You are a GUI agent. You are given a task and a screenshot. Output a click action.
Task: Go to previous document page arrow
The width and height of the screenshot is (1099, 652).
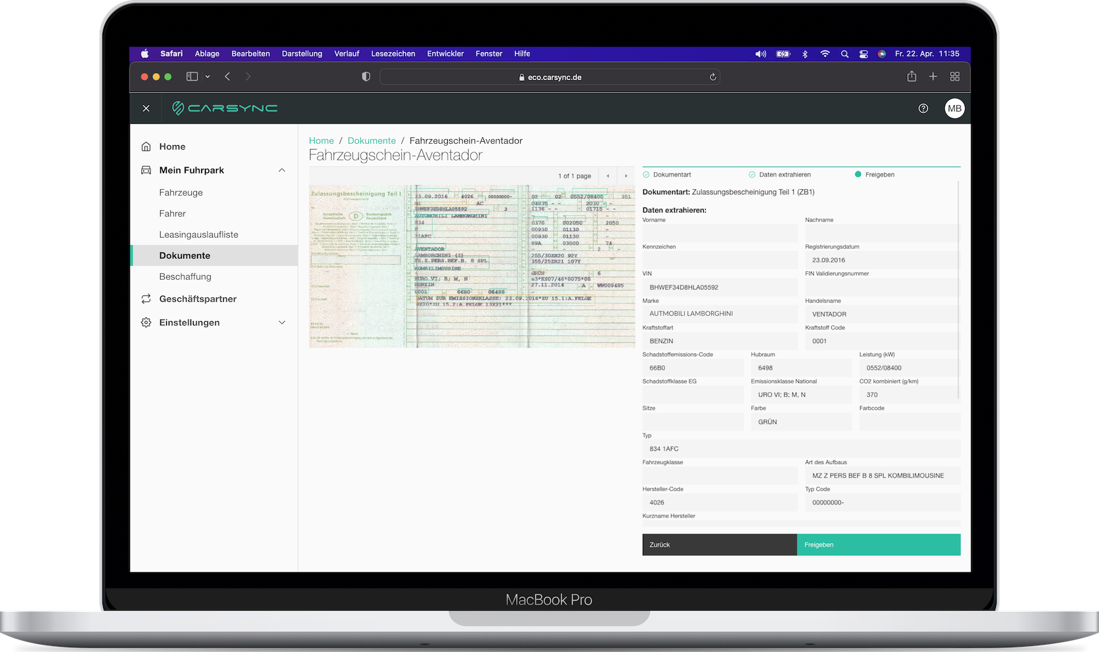coord(608,176)
